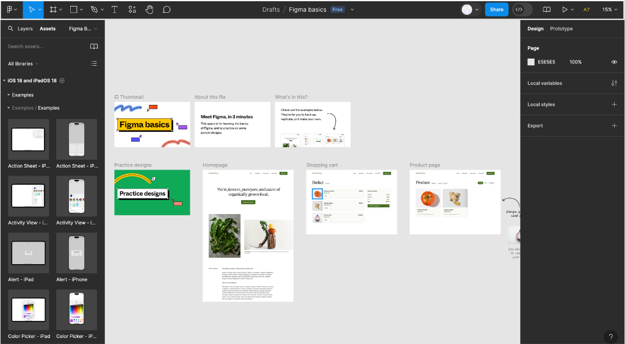Open present options dropdown arrow
Image resolution: width=625 pixels, height=344 pixels.
573,10
